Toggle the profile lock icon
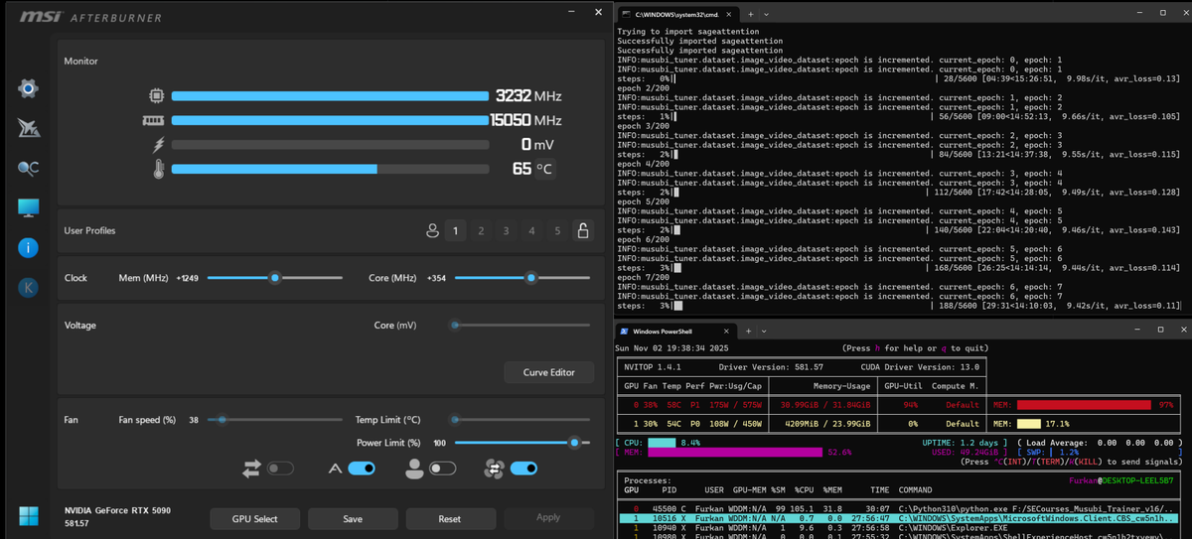The image size is (1192, 539). coord(583,230)
